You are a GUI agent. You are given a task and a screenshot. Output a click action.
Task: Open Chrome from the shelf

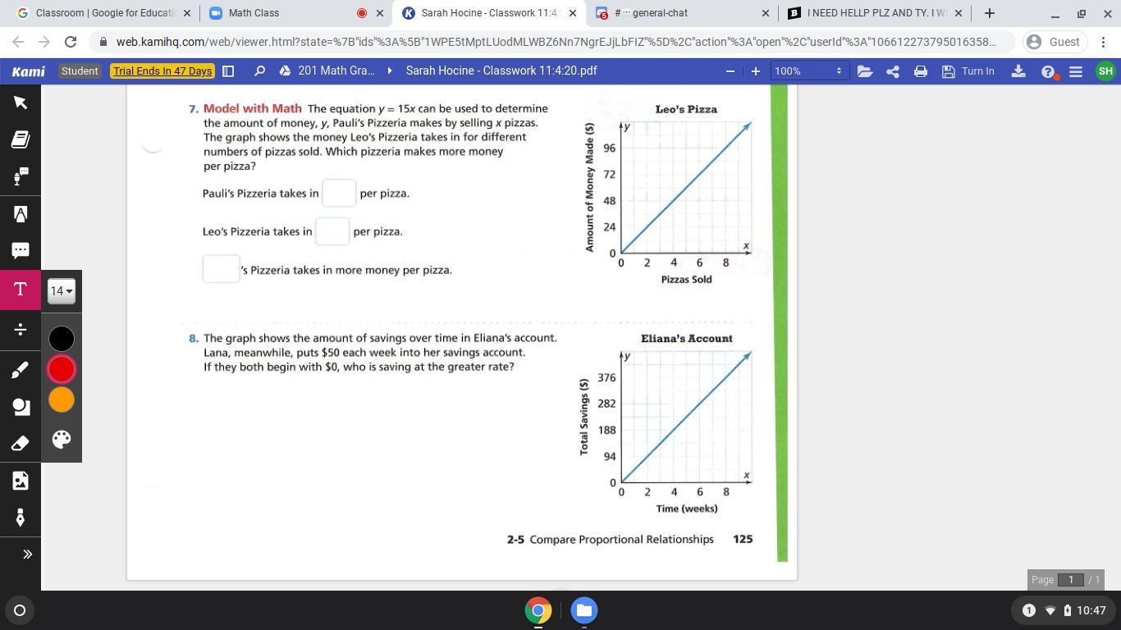[538, 610]
